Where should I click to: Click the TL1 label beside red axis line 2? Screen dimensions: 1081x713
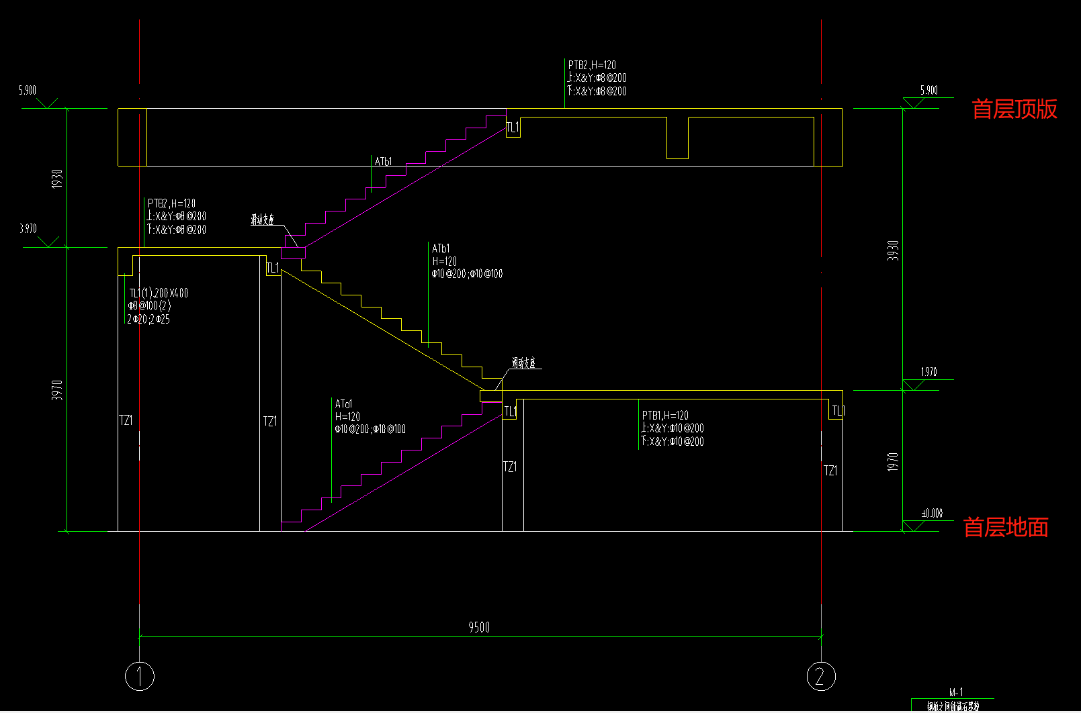click(x=838, y=410)
